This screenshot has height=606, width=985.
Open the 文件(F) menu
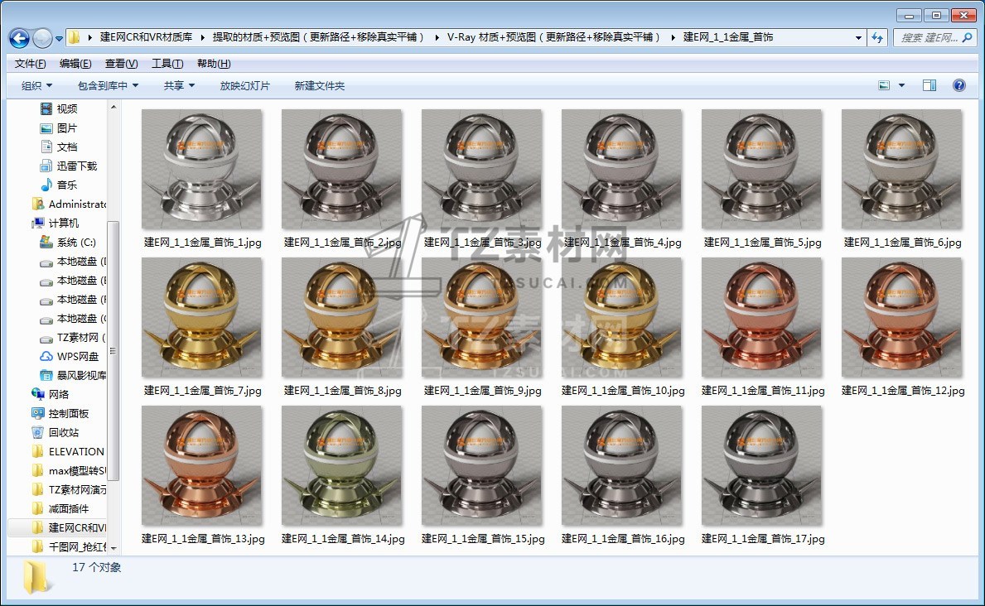click(30, 64)
